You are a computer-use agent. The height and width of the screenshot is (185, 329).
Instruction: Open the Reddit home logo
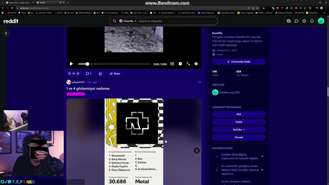pos(11,21)
